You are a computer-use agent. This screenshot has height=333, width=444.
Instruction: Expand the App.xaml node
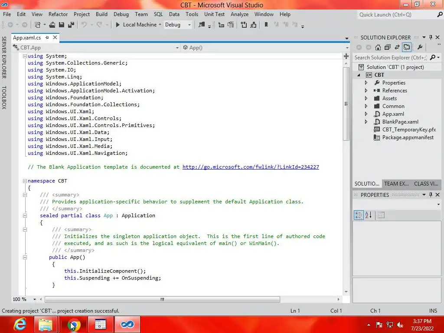click(x=366, y=114)
